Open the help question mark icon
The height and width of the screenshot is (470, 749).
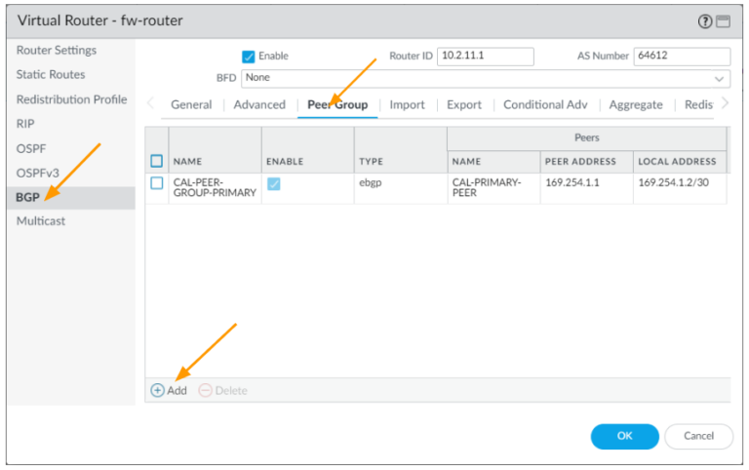pos(705,21)
